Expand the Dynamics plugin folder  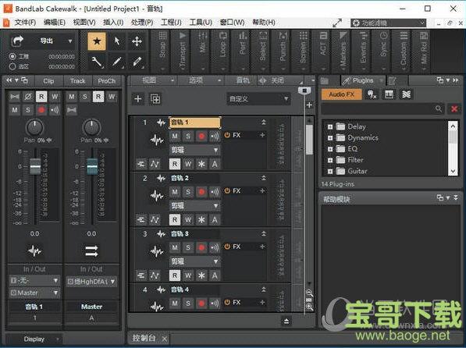pyautogui.click(x=330, y=138)
